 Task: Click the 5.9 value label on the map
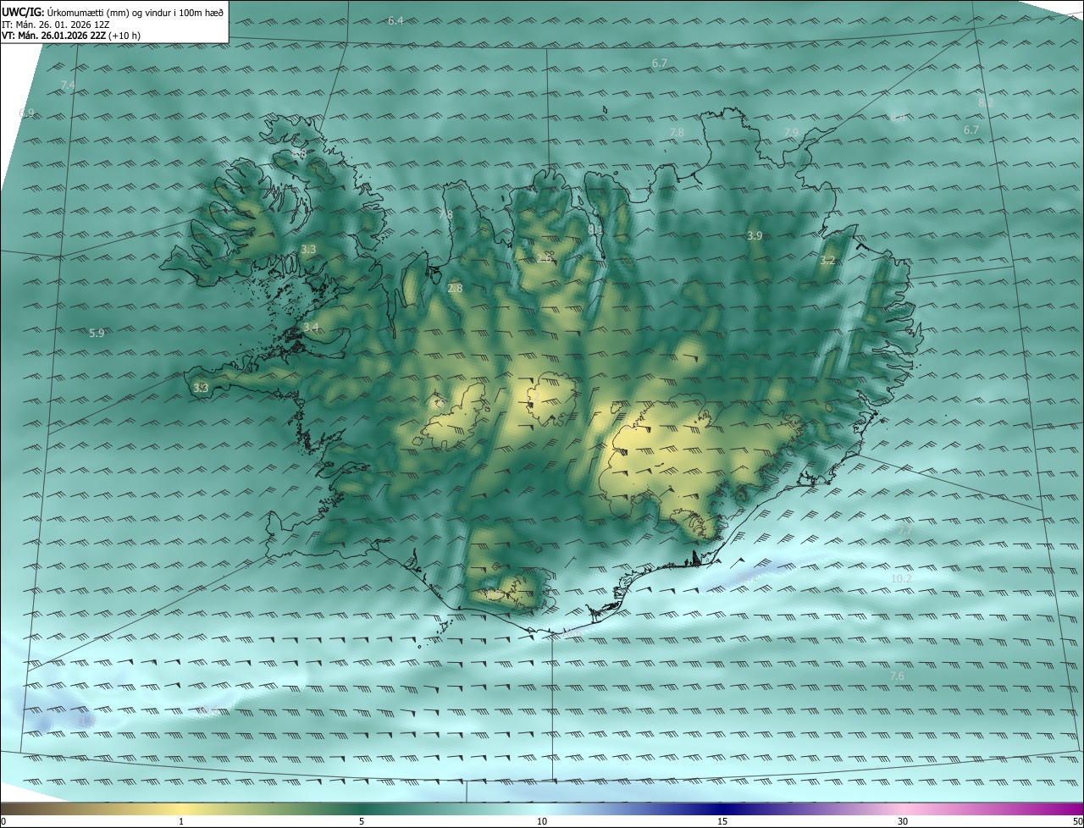click(97, 334)
